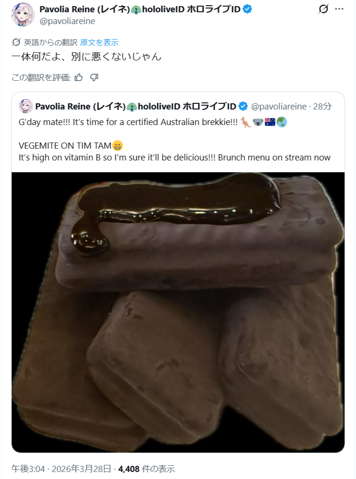This screenshot has width=356, height=479.
Task: Click the top verified badge beside hololiveID
Action: click(x=248, y=9)
